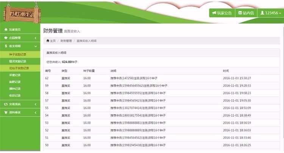The height and width of the screenshot is (153, 284).
Task: Click the exchange arrows icon for 交易系统
Action: [x=6, y=104]
